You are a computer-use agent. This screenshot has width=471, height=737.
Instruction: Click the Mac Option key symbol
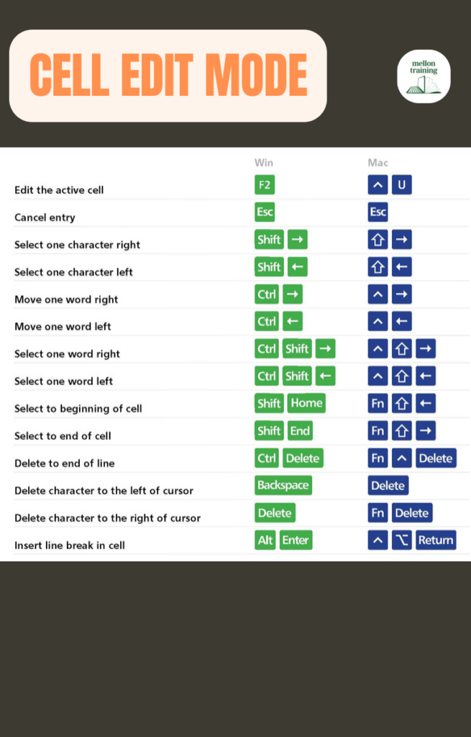click(401, 540)
